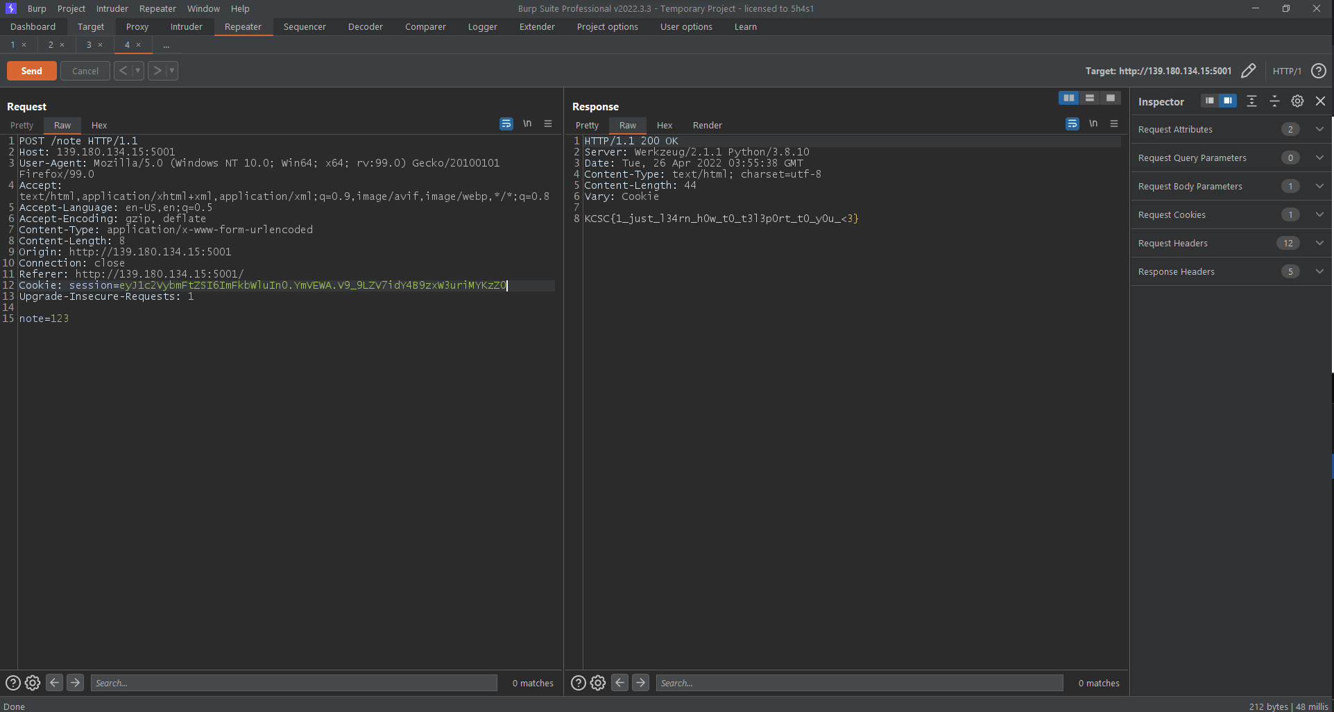The image size is (1334, 712).
Task: Switch to side-by-side split layout
Action: click(1069, 98)
